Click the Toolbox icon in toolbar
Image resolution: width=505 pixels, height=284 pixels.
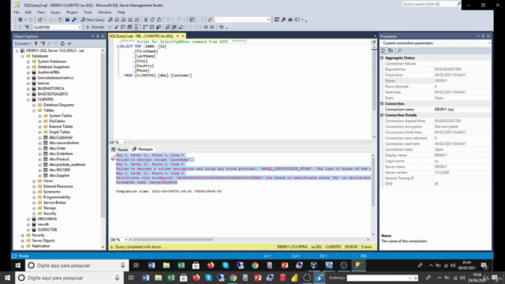[x=290, y=20]
